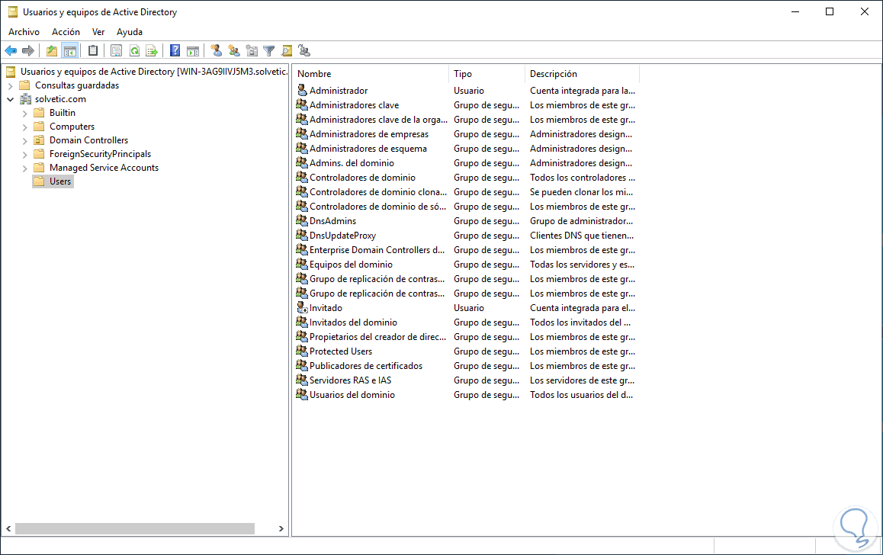The width and height of the screenshot is (883, 555).
Task: Select root Usuarios y equipos tree node
Action: [x=154, y=72]
